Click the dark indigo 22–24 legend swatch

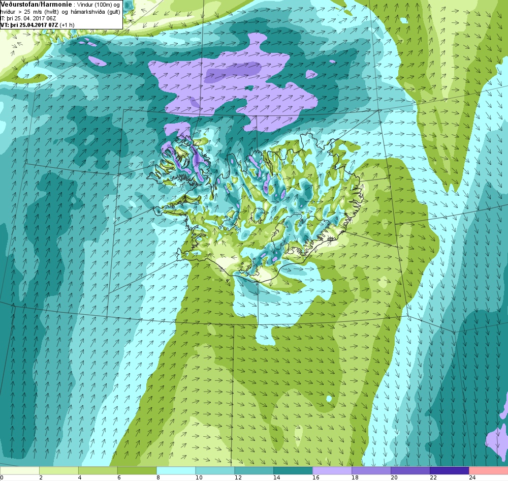(450, 470)
